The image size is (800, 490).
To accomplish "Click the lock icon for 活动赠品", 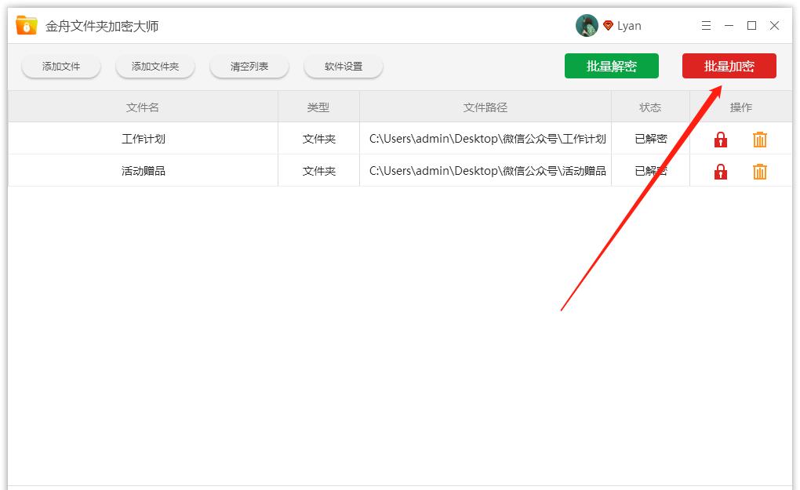I will click(x=720, y=170).
